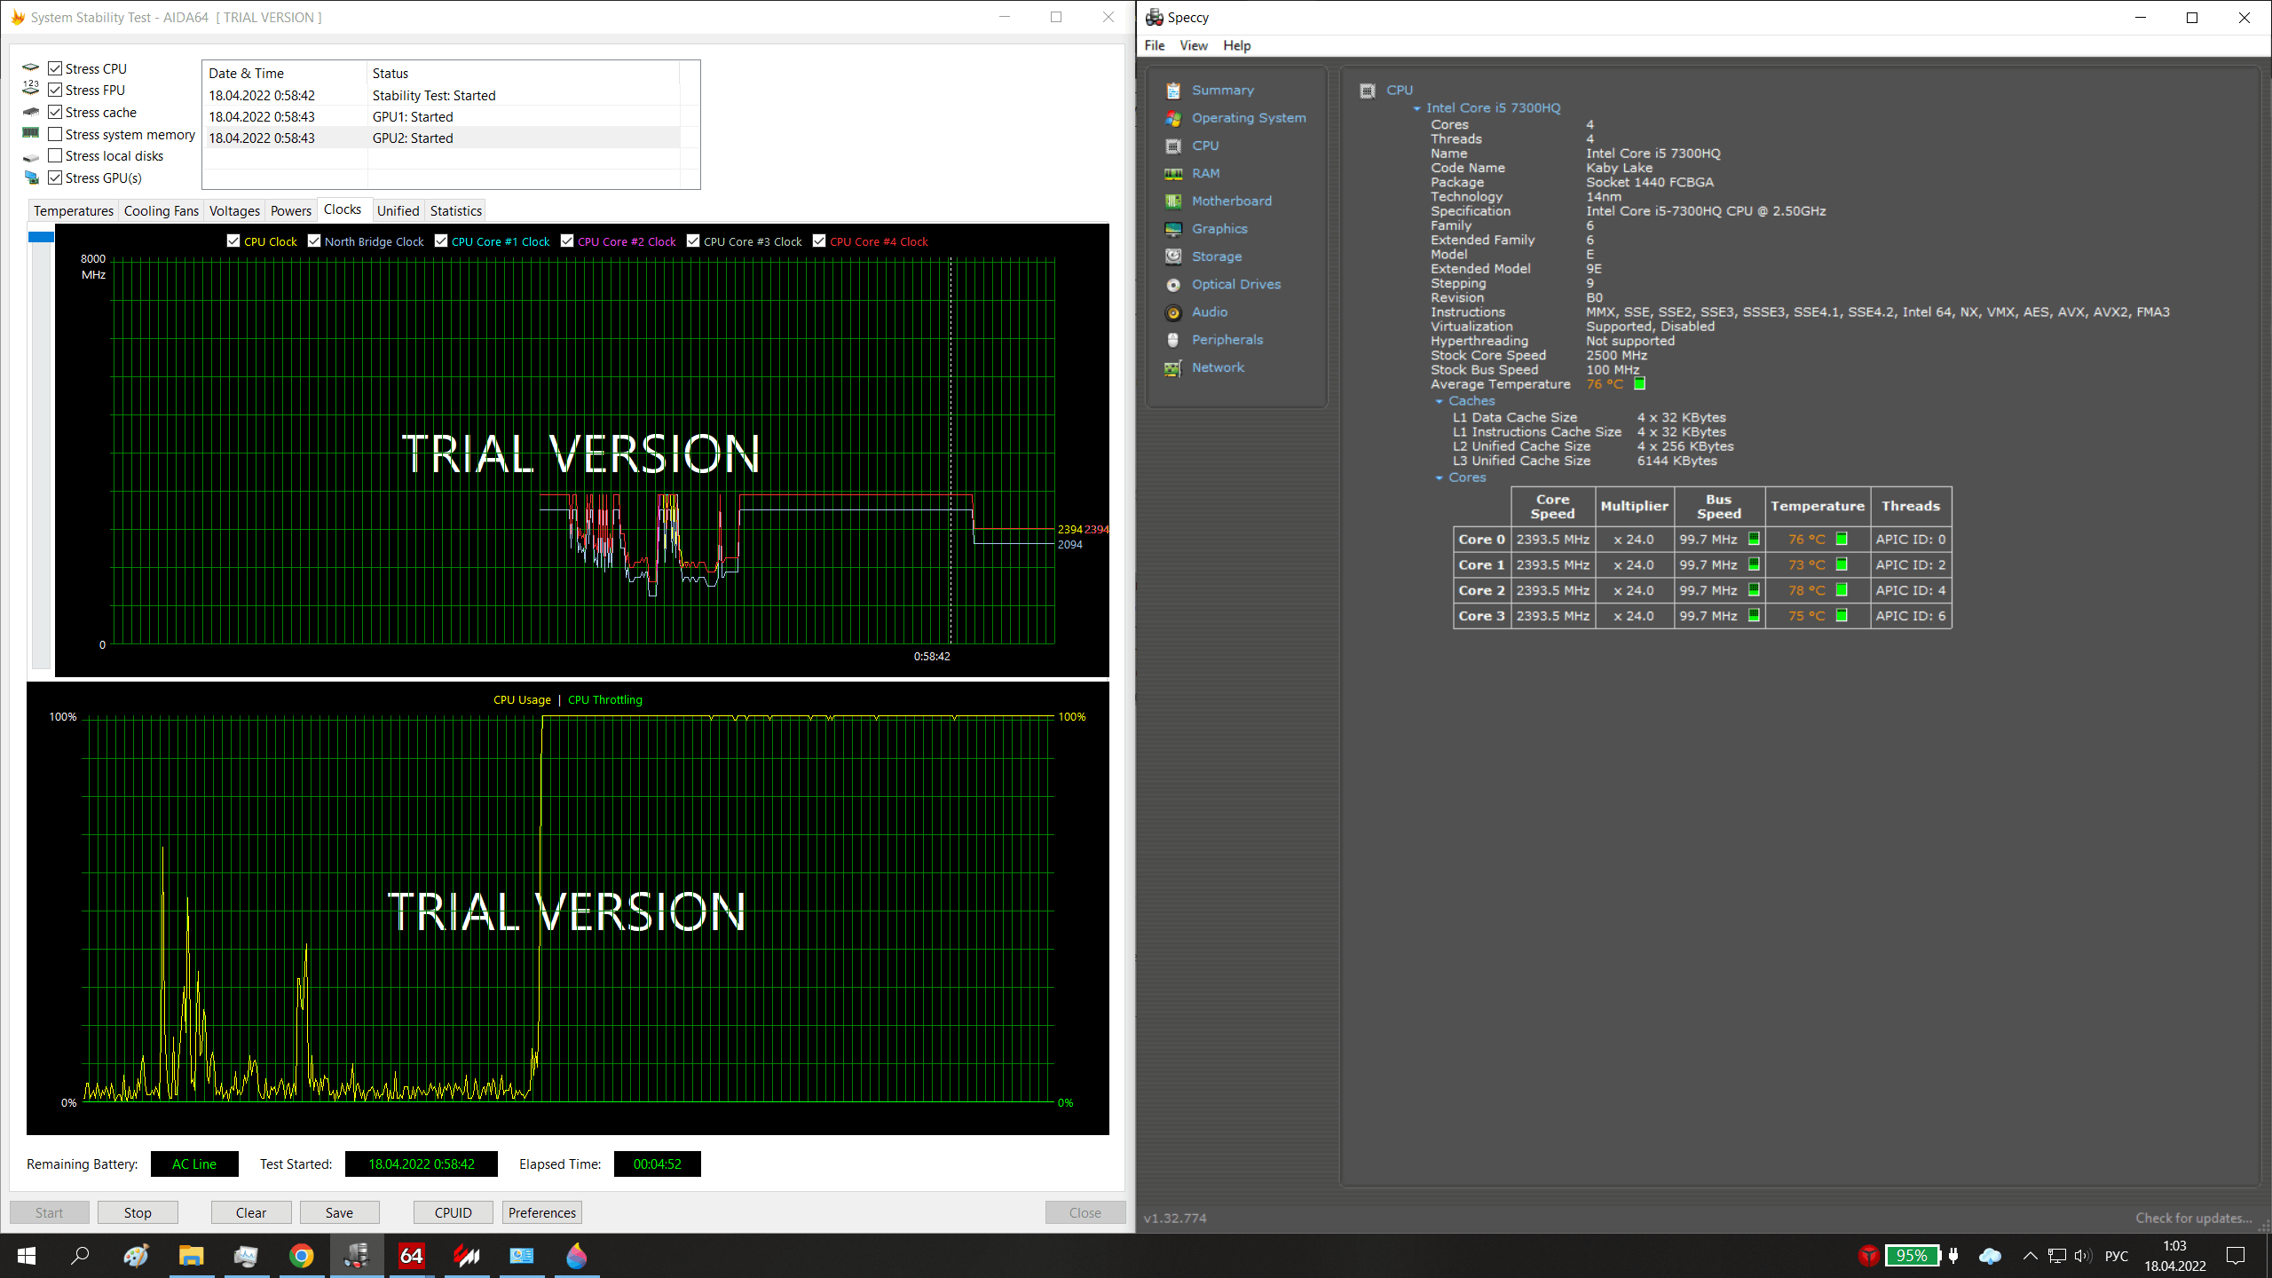Expand the Caches section in Speccy

click(1439, 401)
